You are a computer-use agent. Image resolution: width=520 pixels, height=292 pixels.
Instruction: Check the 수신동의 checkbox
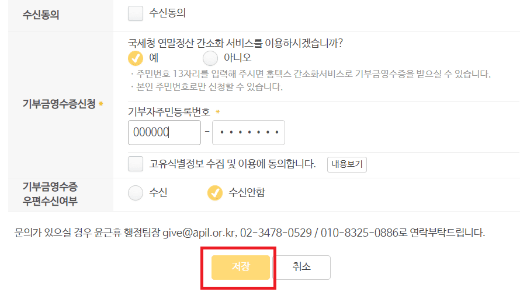click(x=136, y=13)
